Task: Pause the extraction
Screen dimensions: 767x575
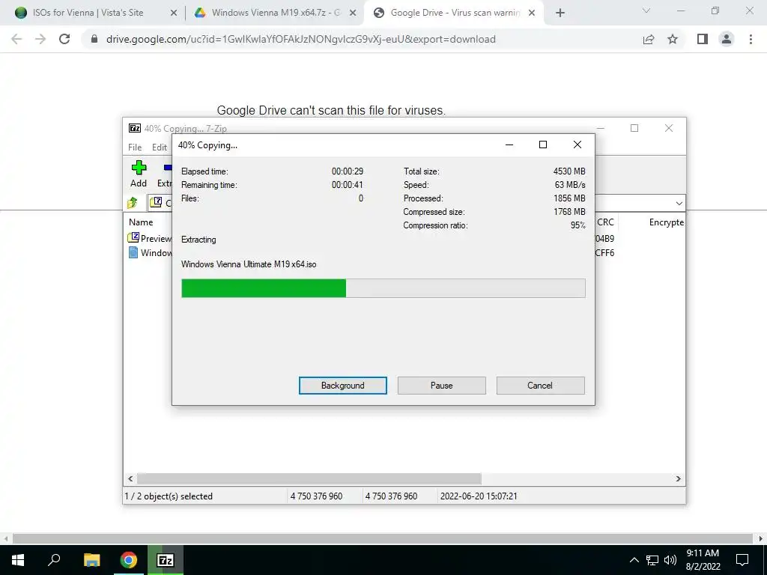Action: tap(442, 386)
